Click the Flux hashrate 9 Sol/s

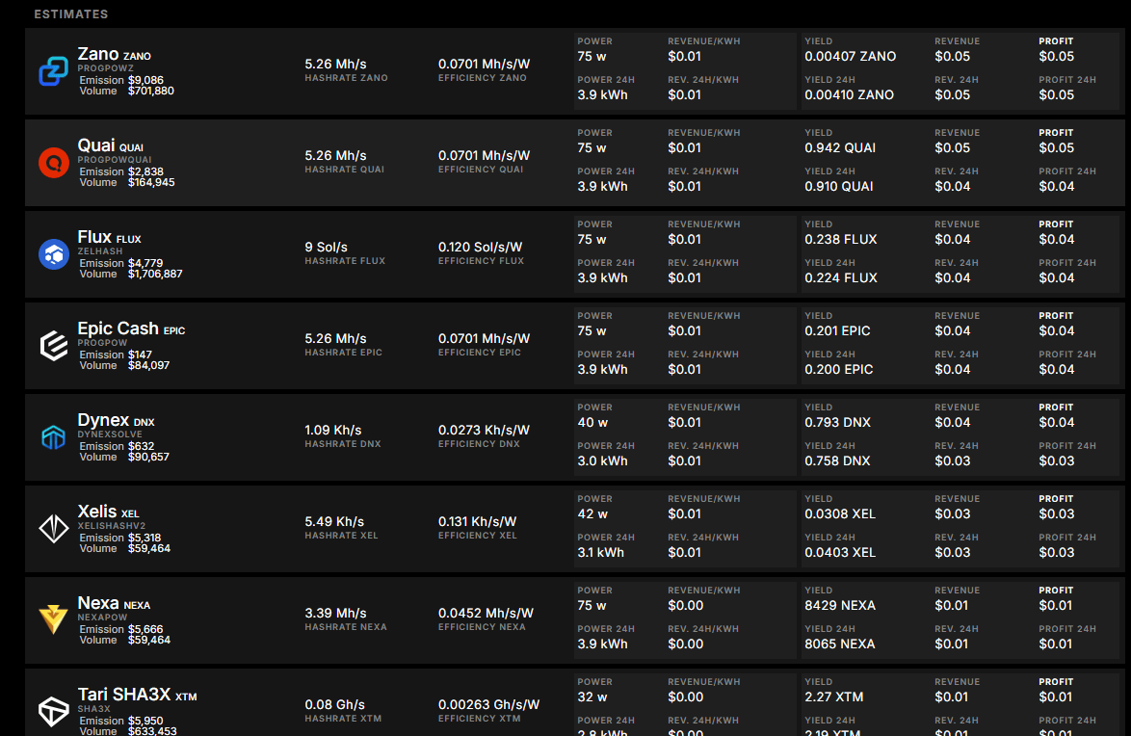click(326, 247)
